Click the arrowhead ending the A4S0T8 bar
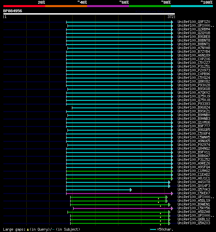Viewport: 216px width, 232px height. [x=169, y=183]
